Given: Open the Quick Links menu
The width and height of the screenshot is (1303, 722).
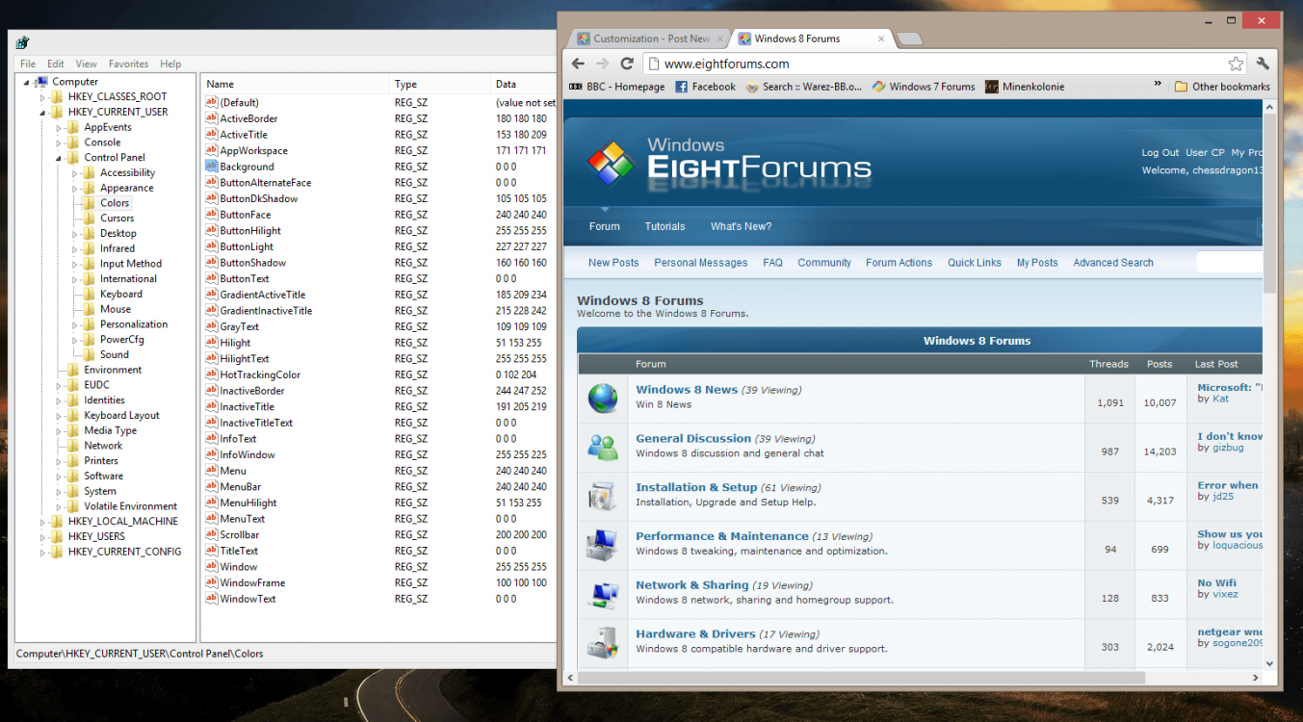Looking at the screenshot, I should tap(974, 263).
